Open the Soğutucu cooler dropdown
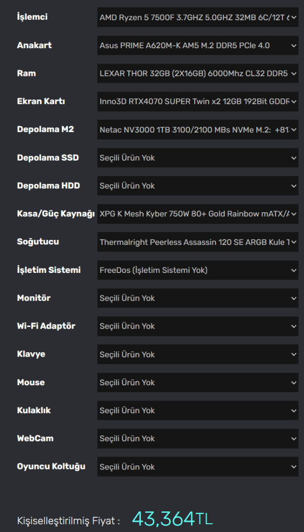The height and width of the screenshot is (532, 304). pos(198,242)
